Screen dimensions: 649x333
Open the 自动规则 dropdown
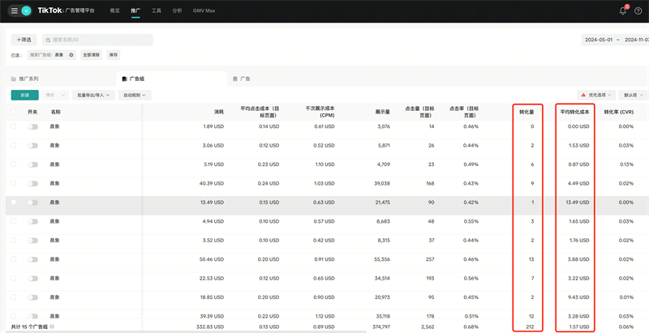click(x=135, y=95)
